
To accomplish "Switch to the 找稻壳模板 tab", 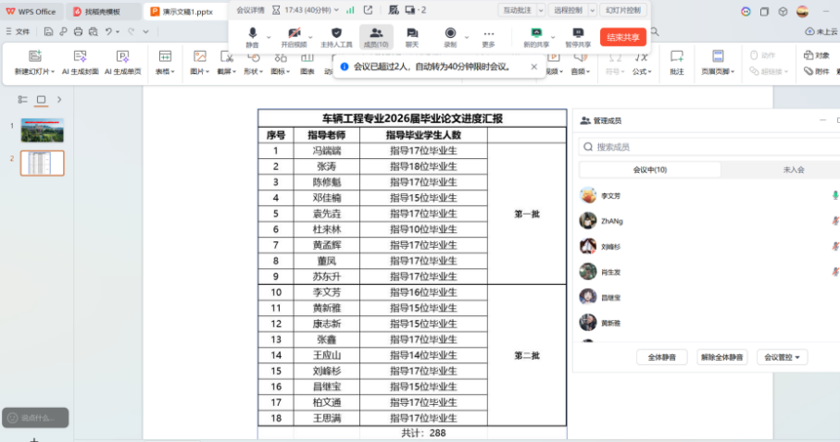I will (x=102, y=11).
